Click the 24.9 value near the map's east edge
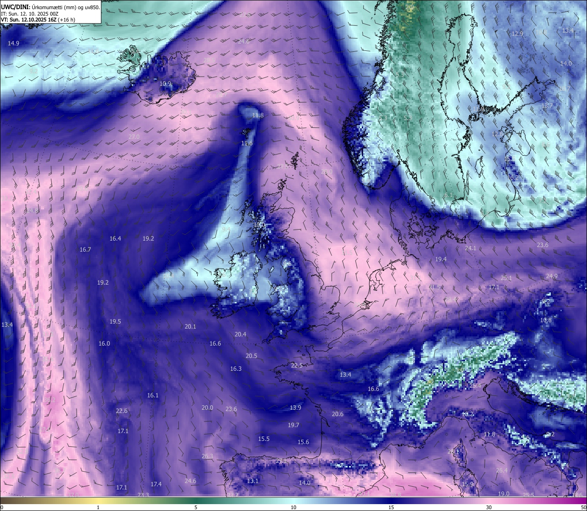The image size is (587, 511). 552,276
